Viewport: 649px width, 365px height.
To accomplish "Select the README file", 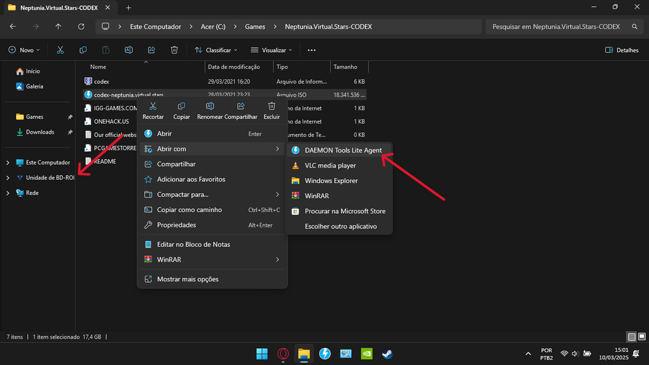I will coord(104,162).
